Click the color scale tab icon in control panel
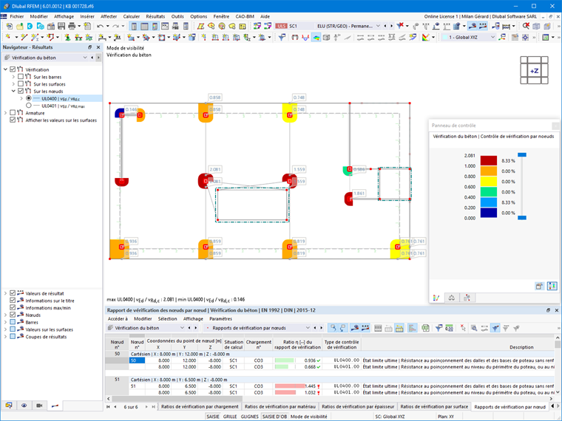The height and width of the screenshot is (421, 562). 436,298
